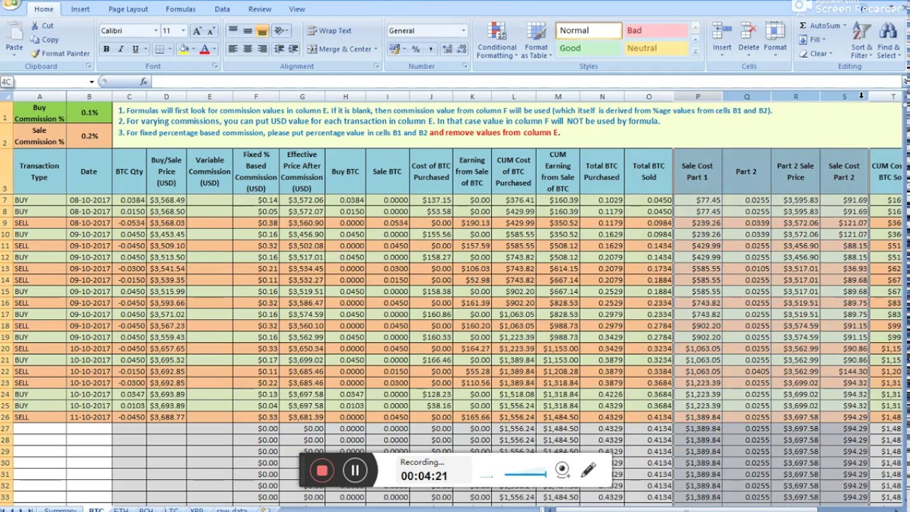Toggle bold formatting
910x512 pixels.
[x=106, y=49]
